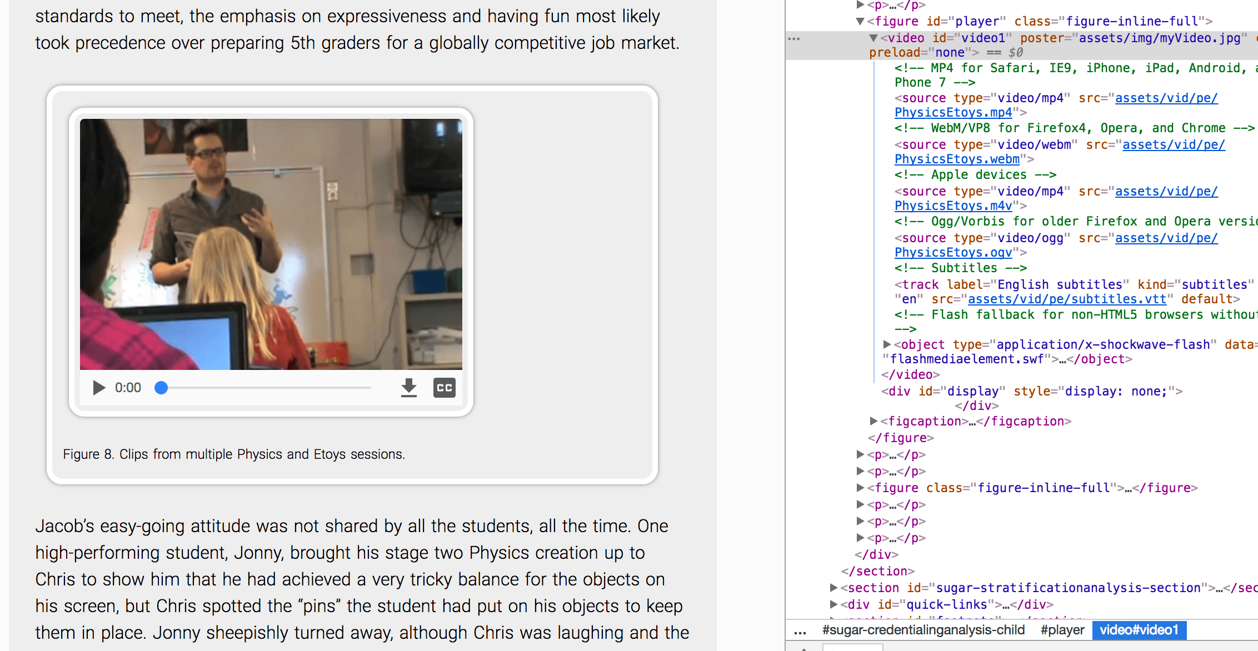The width and height of the screenshot is (1258, 651).
Task: Open the PhysicsEtoys.mp4 source link
Action: 953,113
